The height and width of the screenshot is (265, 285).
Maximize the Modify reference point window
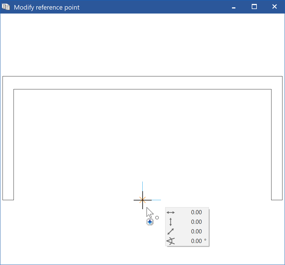pos(254,7)
